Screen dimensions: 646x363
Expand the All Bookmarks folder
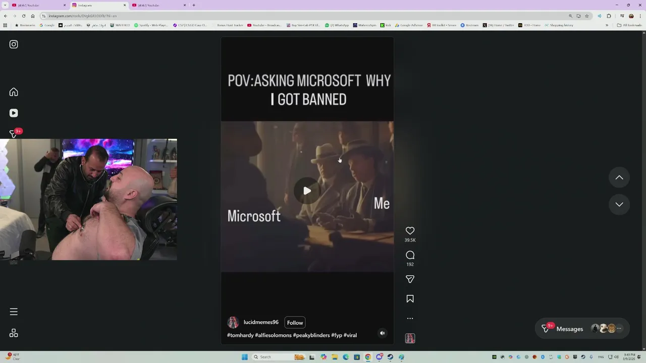coord(629,25)
